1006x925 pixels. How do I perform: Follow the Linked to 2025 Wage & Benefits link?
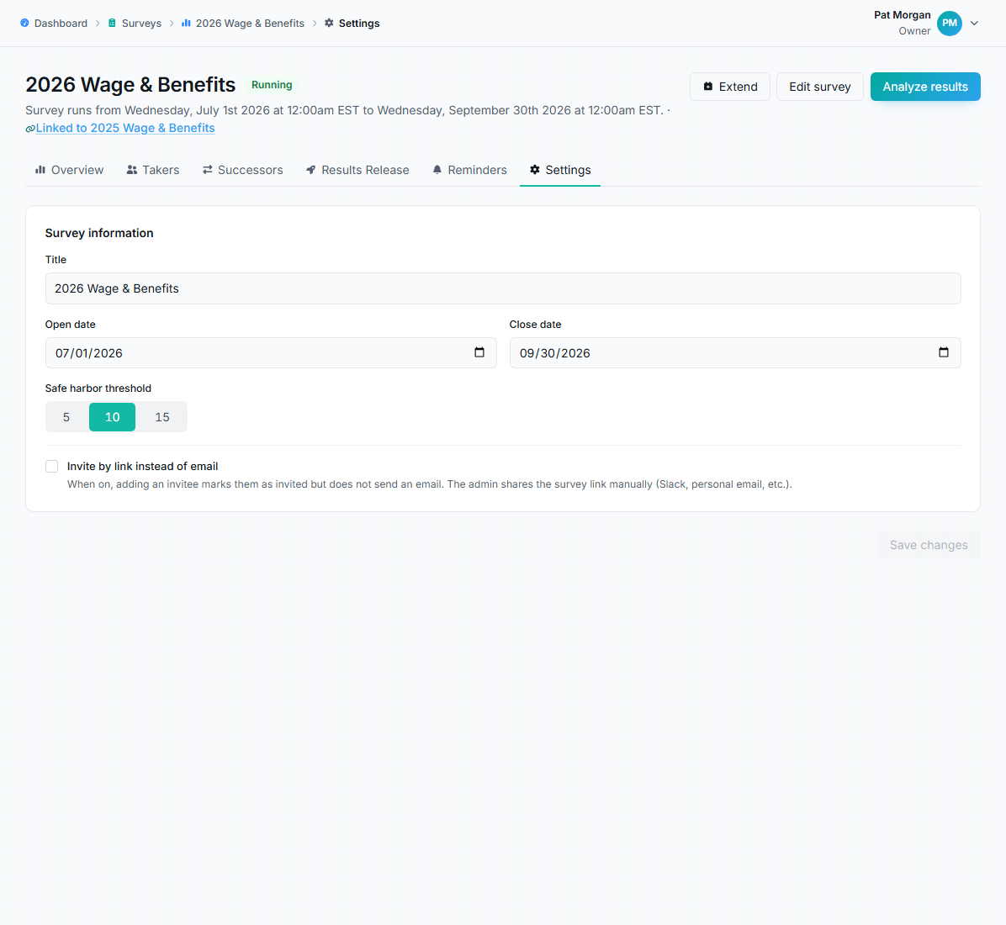[125, 128]
